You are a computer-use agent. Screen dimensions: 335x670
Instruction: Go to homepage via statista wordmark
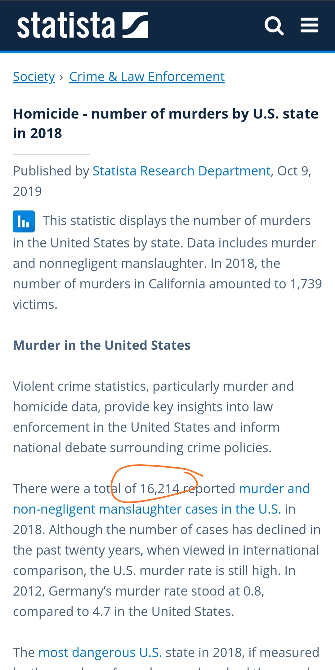pos(66,25)
